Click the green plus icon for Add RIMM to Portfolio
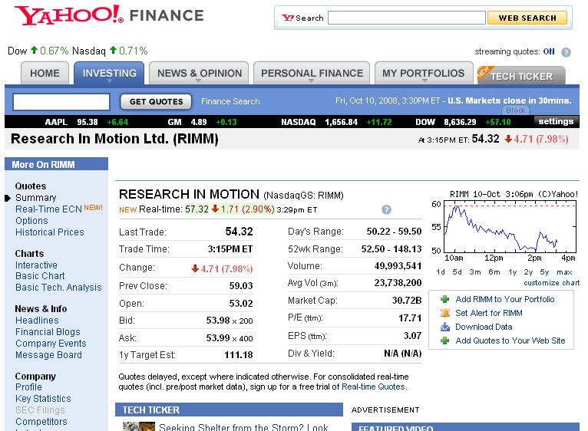 pyautogui.click(x=444, y=299)
